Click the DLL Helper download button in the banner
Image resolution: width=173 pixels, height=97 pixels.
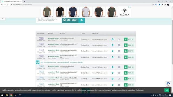click(73, 20)
